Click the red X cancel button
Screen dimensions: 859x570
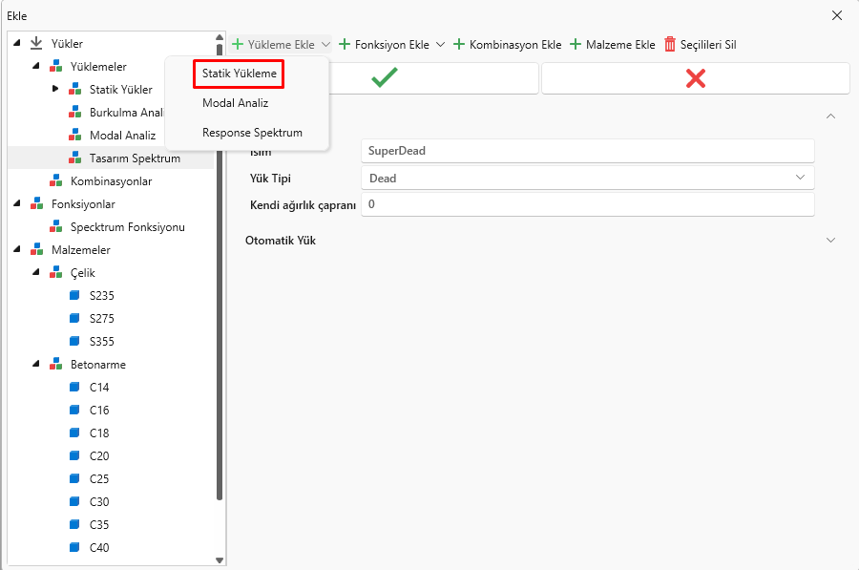[x=695, y=78]
